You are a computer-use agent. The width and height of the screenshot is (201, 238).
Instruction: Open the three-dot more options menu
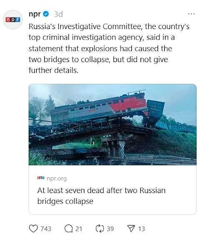click(x=191, y=14)
